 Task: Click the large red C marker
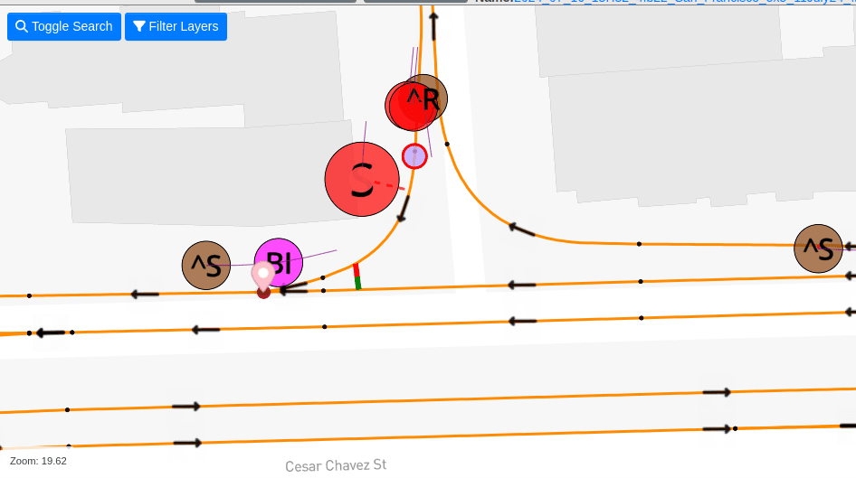[361, 179]
